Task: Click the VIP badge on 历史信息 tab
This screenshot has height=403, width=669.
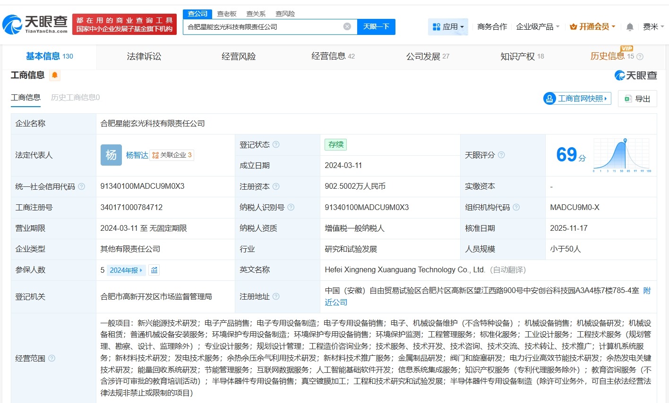Action: [x=628, y=49]
